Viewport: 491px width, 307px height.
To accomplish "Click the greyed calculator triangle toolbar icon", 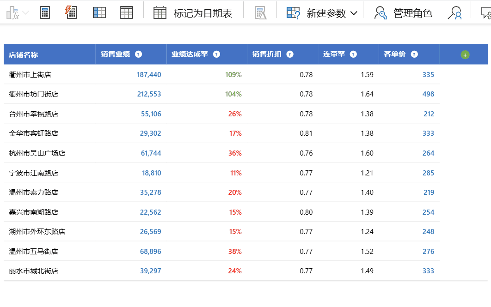I will [261, 13].
